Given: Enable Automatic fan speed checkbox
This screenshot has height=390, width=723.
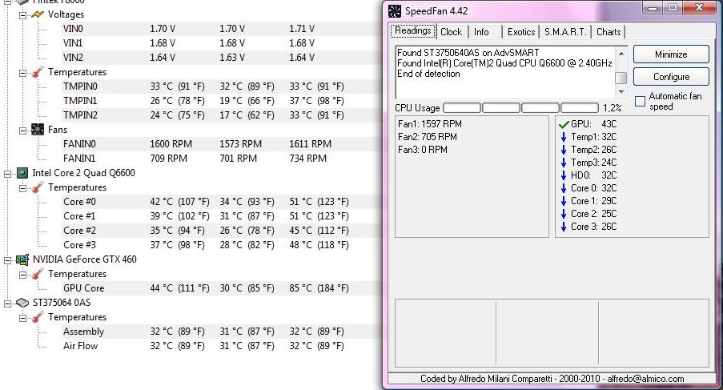Looking at the screenshot, I should pyautogui.click(x=640, y=102).
